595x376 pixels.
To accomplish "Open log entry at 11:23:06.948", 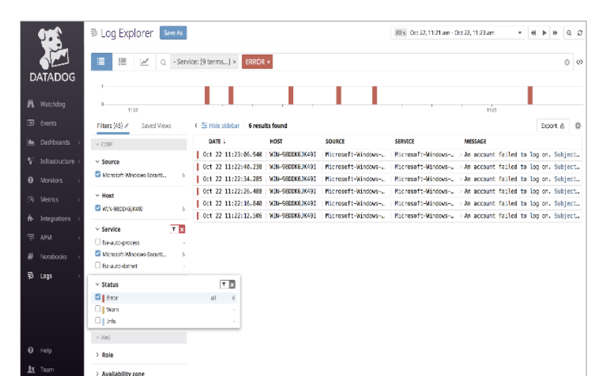I will [389, 155].
